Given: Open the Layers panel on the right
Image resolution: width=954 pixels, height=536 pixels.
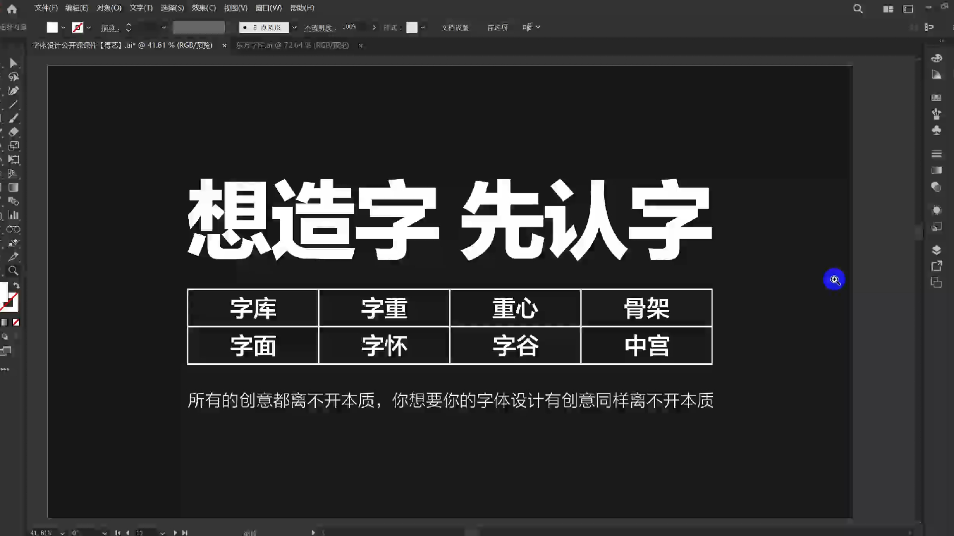Looking at the screenshot, I should pyautogui.click(x=936, y=250).
